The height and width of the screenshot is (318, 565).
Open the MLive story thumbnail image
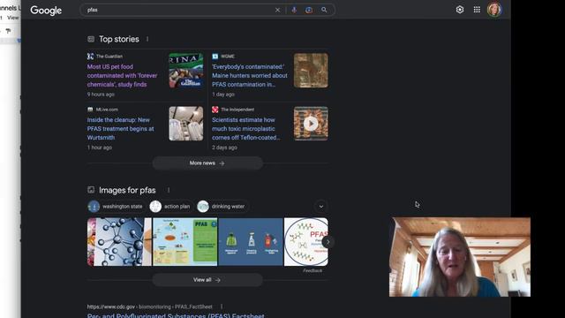coord(186,124)
